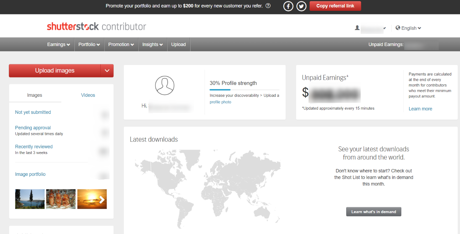Open the Upload images dropdown arrow

tap(107, 71)
